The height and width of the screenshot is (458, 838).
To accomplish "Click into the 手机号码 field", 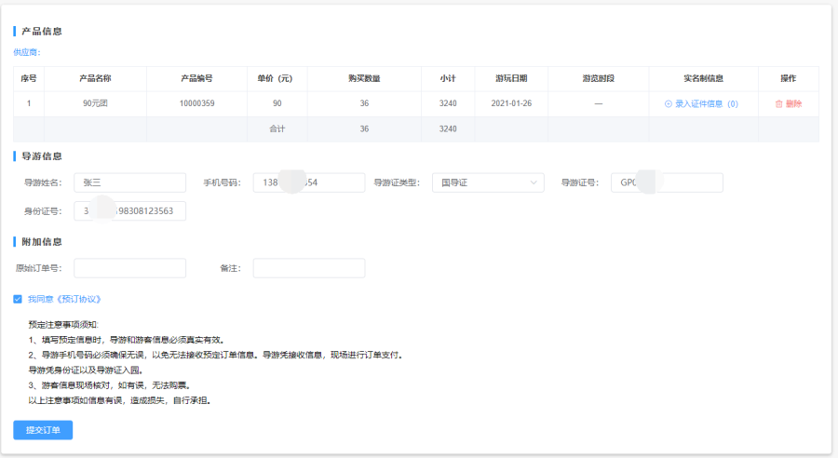I will click(x=308, y=182).
